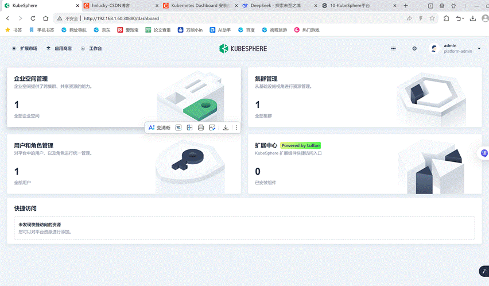Switch to the DeepSeek tab

(x=280, y=6)
